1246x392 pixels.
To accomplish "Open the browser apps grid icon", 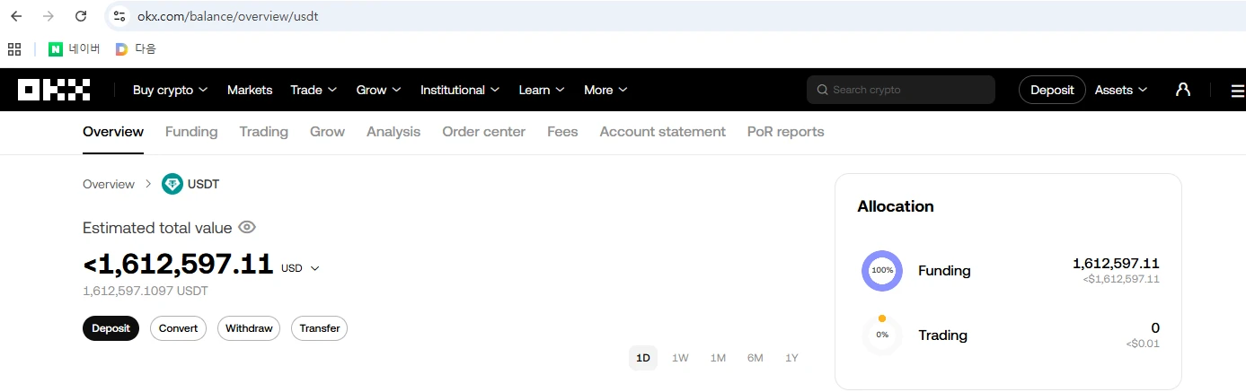I will click(x=14, y=49).
